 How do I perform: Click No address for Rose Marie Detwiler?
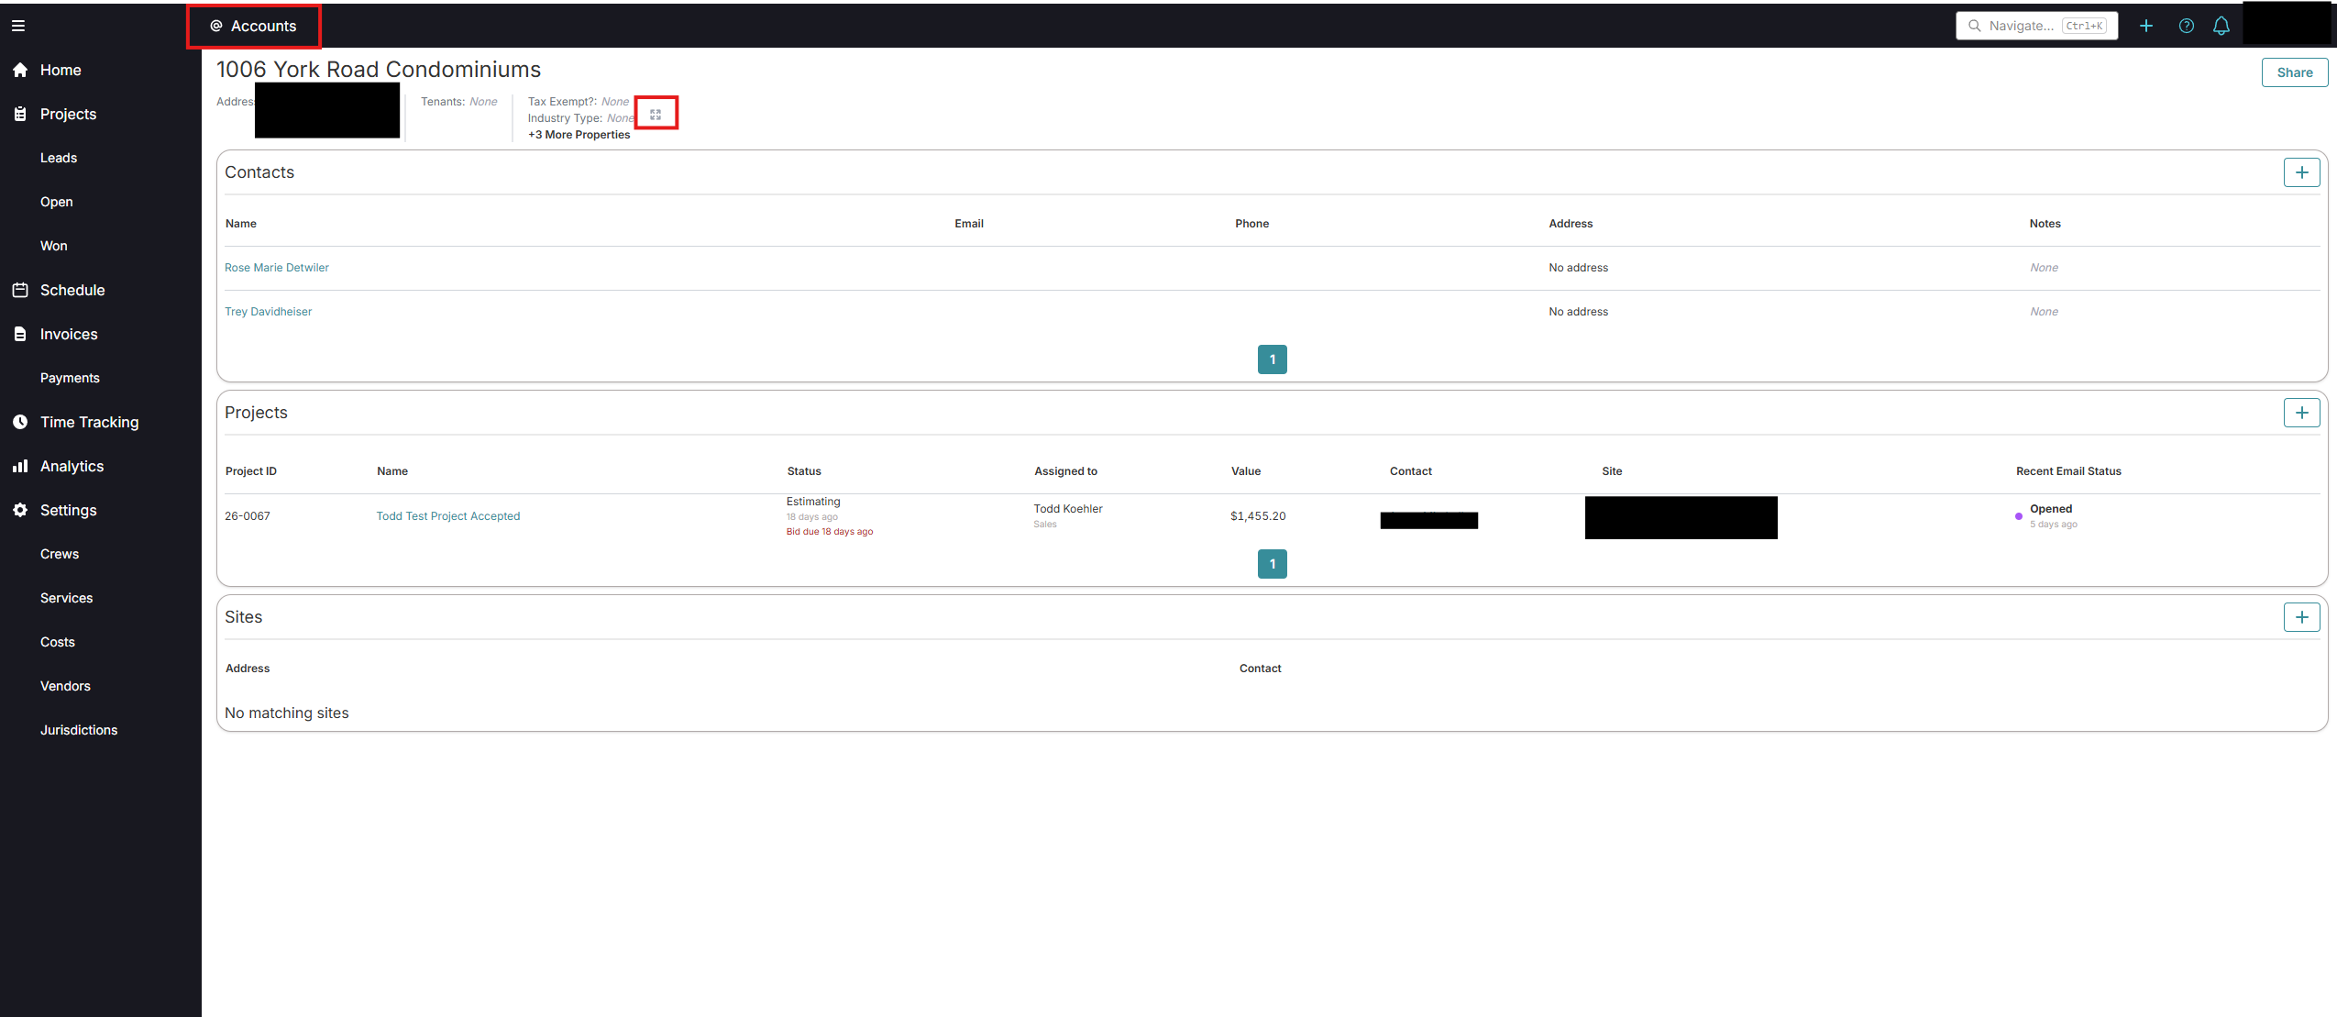click(1578, 268)
